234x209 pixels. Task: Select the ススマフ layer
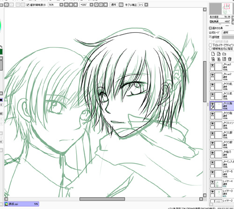222,125
